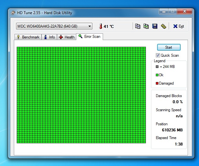The image size is (199, 166).
Task: Click the 'n/a' scanning speed value
Action: coord(179,116)
